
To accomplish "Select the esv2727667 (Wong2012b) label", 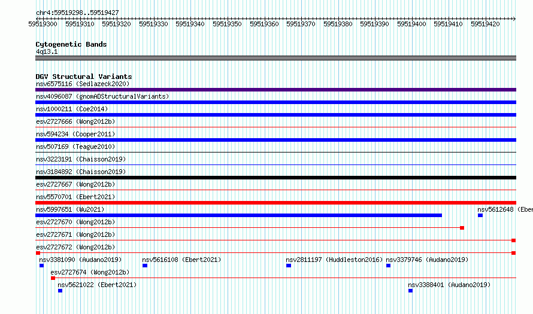I will coord(75,184).
